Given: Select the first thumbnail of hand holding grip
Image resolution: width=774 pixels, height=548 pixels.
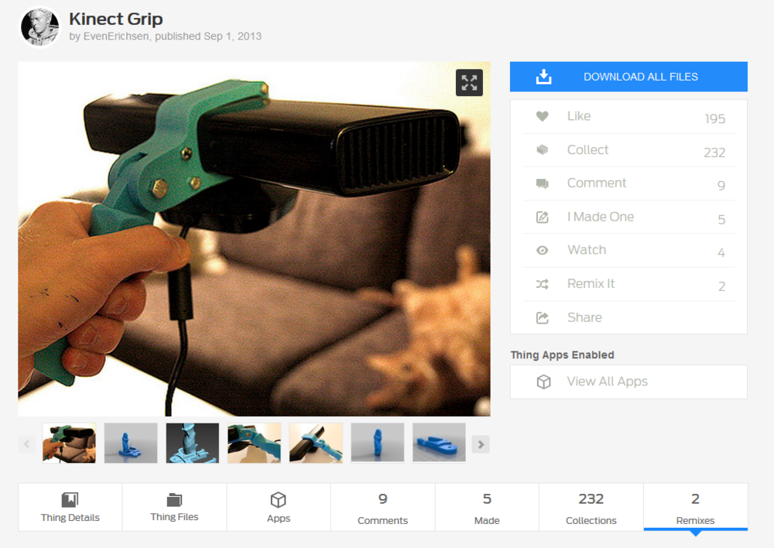Looking at the screenshot, I should [69, 443].
